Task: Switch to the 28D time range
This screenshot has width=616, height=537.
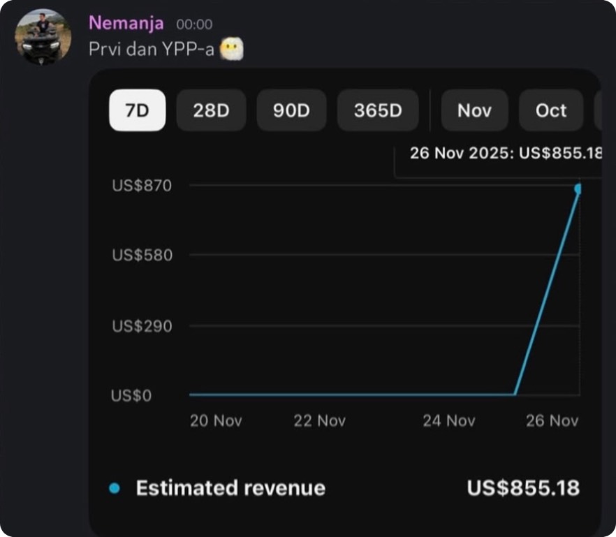Action: point(211,110)
